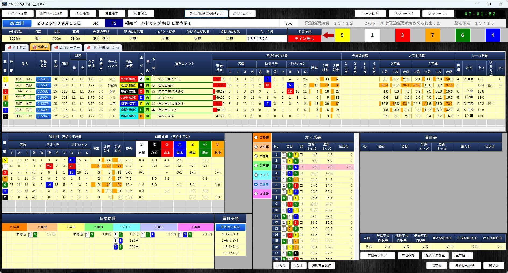The image size is (508, 273).
Task: Go to 次のレース
Action: point(438,14)
